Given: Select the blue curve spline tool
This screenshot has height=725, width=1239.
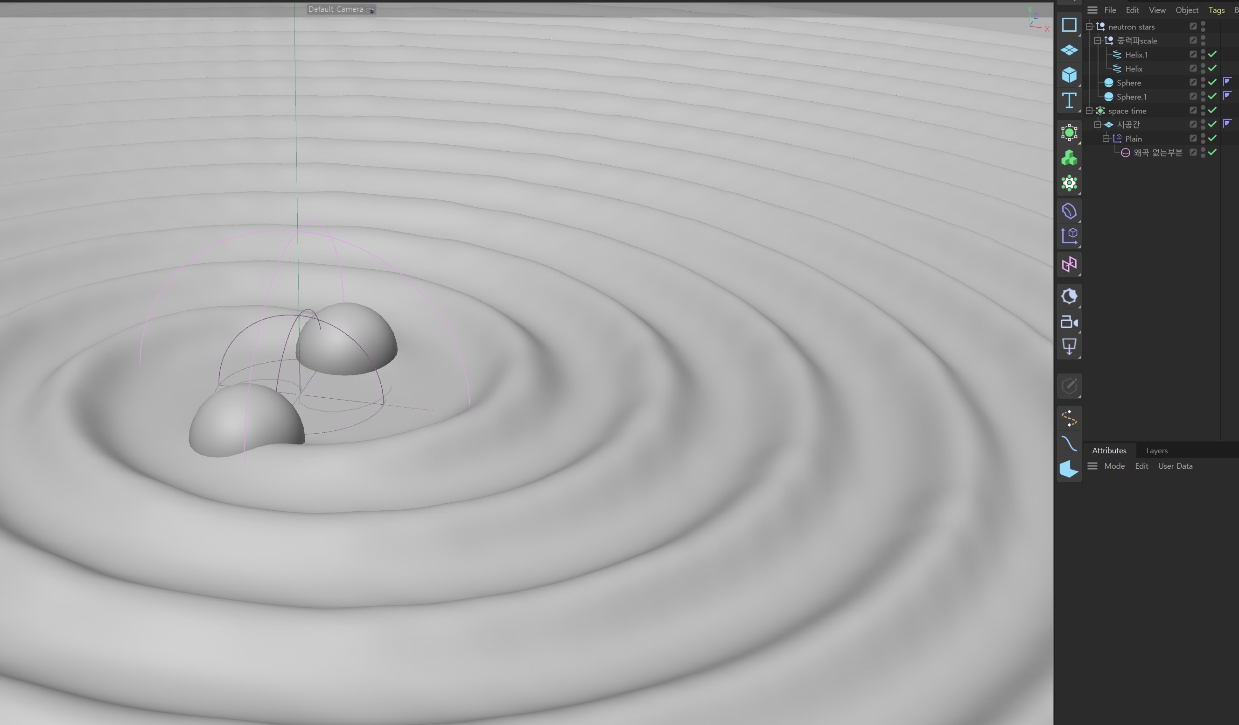Looking at the screenshot, I should (x=1069, y=443).
